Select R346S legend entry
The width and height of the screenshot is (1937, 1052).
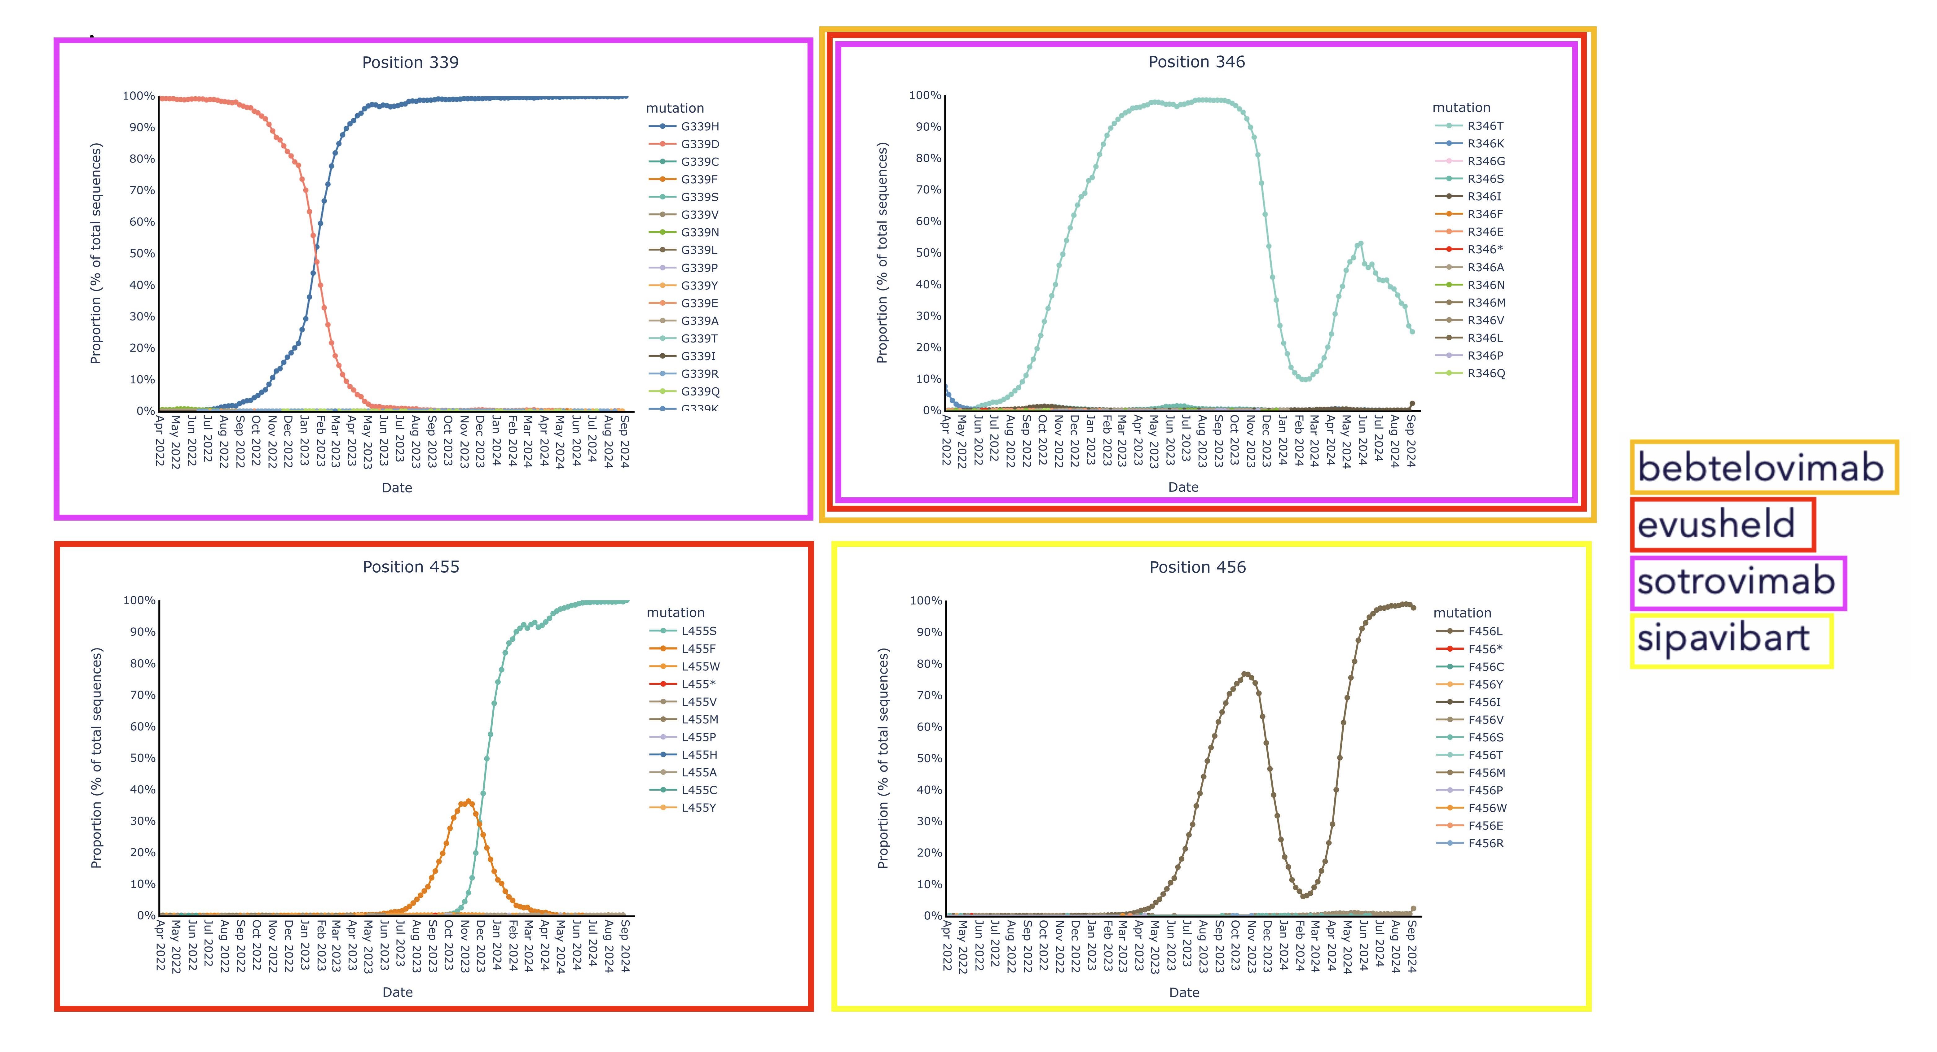click(1470, 179)
